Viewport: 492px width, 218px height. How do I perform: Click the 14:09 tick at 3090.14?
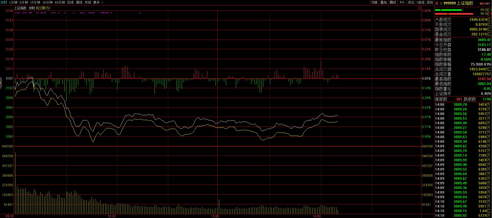click(462, 155)
